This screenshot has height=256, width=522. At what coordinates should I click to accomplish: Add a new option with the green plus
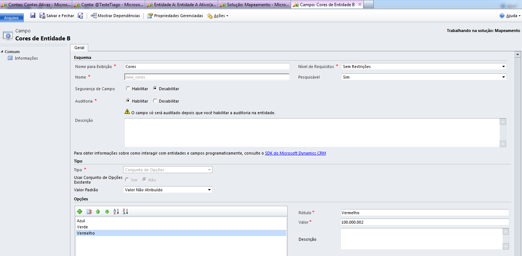[80, 212]
